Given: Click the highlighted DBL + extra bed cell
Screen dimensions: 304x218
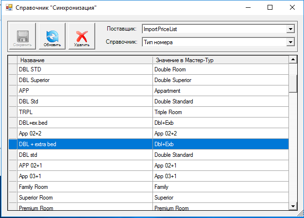Looking at the screenshot, I should (x=85, y=144).
